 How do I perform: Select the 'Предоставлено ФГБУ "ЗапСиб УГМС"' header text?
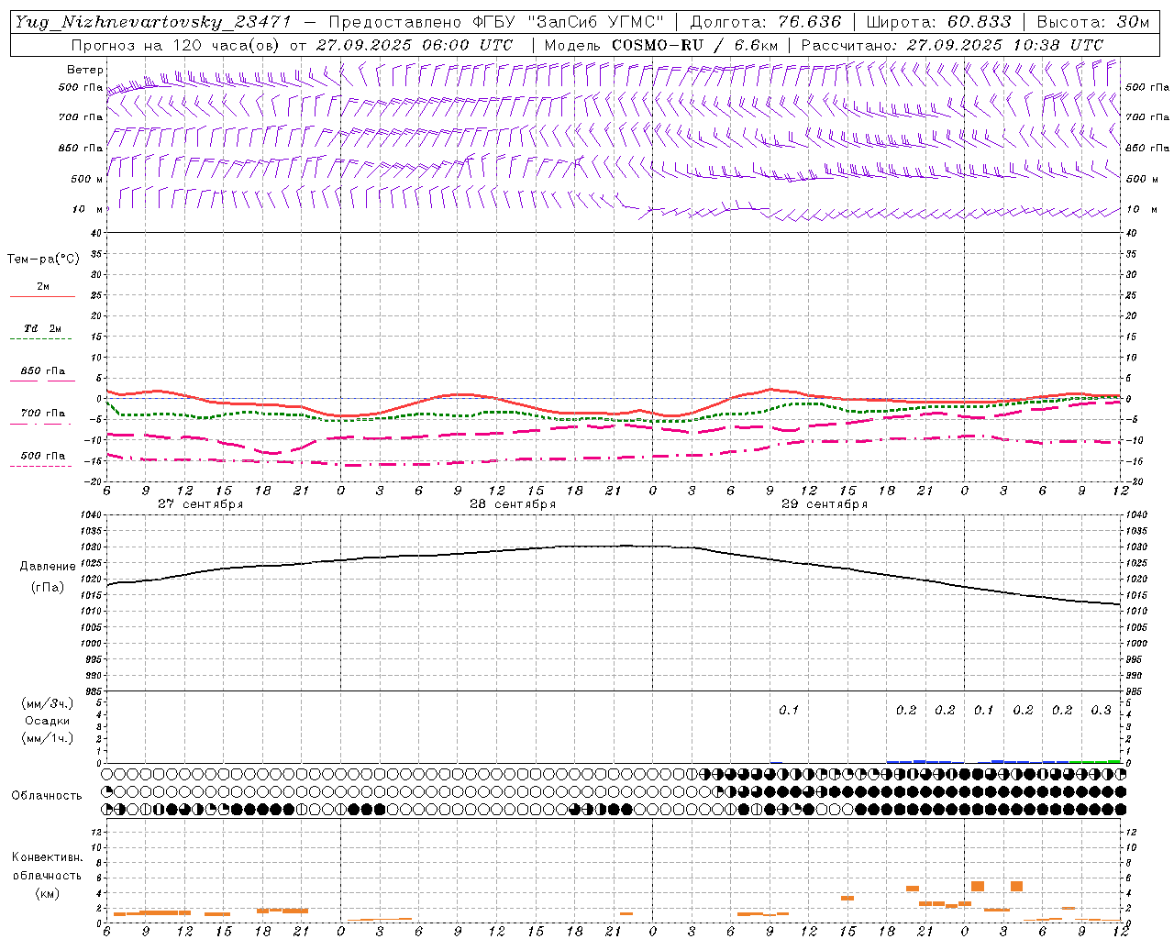coord(496,22)
